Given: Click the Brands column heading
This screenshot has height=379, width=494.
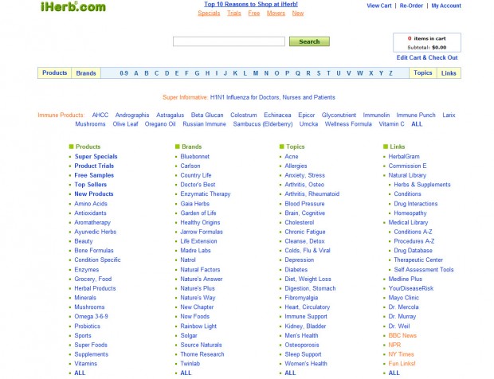Looking at the screenshot, I should (x=191, y=147).
